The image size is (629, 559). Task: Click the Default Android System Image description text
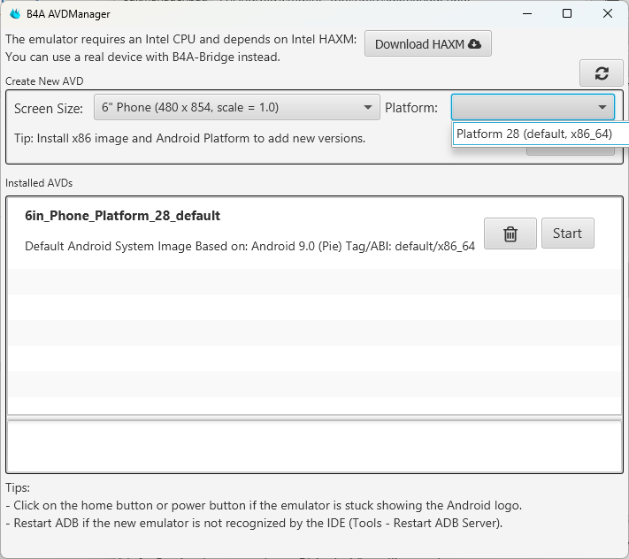pos(249,246)
